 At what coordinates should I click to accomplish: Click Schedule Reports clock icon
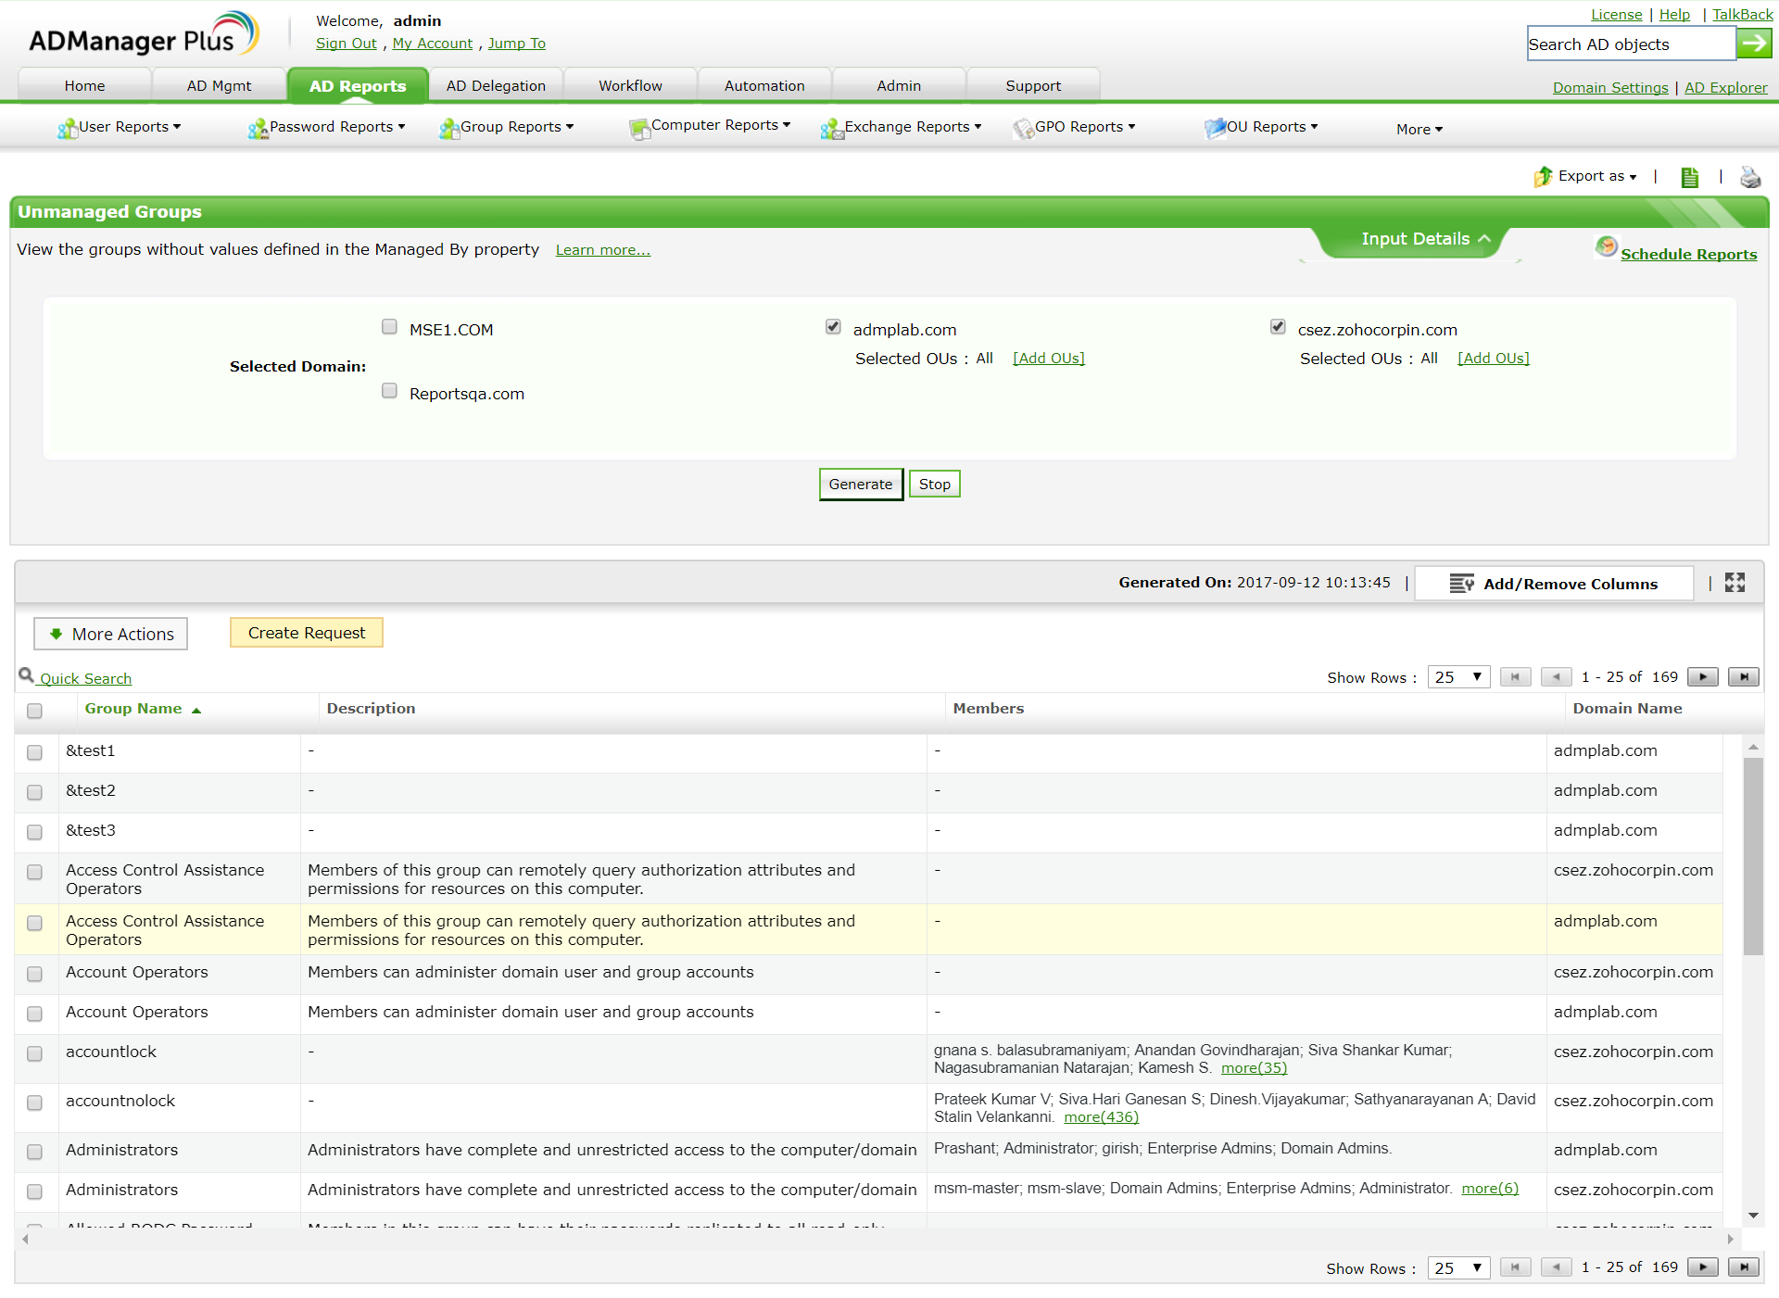pyautogui.click(x=1606, y=247)
